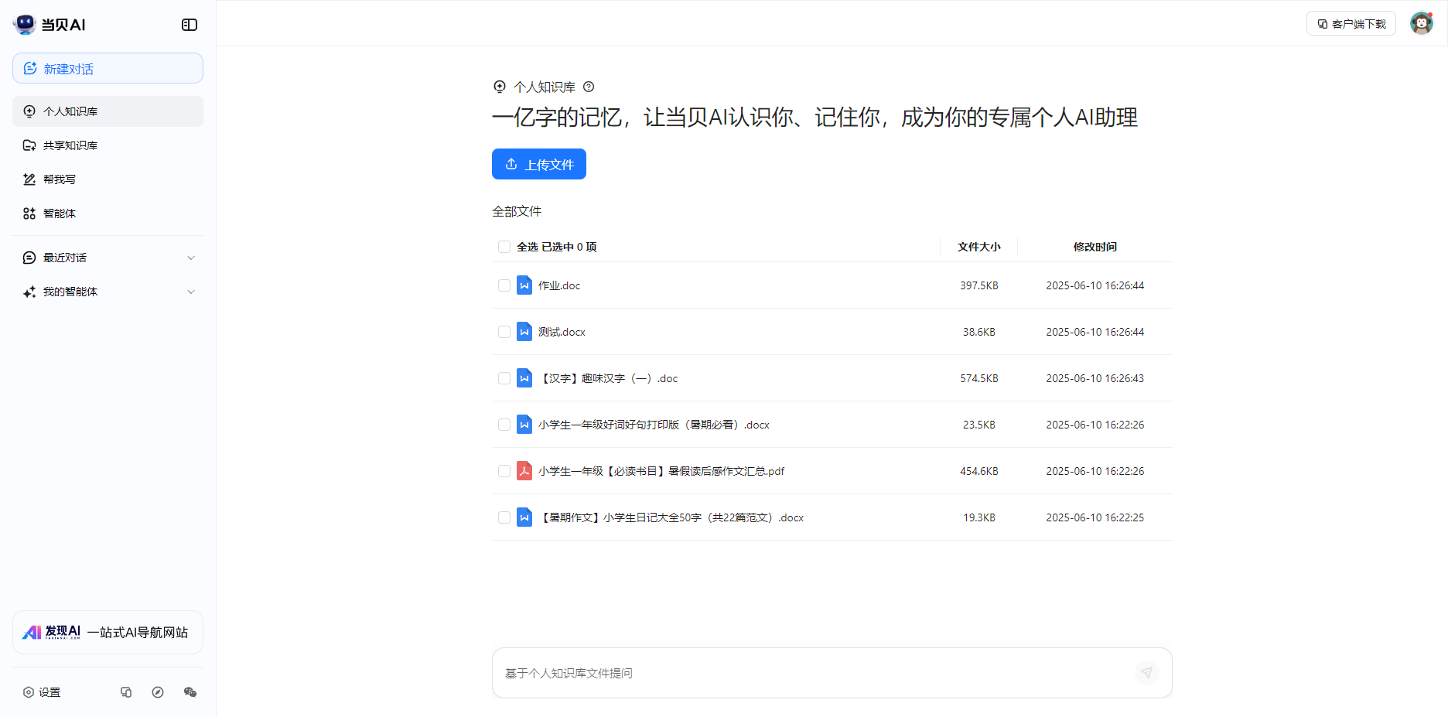Click the 397.5KB file size value
The height and width of the screenshot is (717, 1448).
click(x=979, y=285)
